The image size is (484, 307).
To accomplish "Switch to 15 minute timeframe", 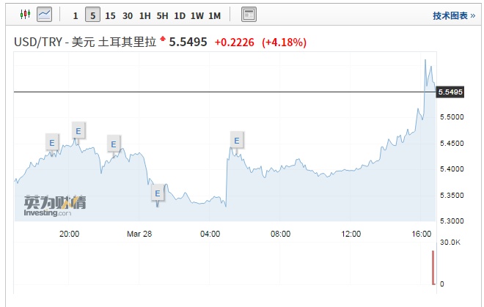I will [x=110, y=15].
